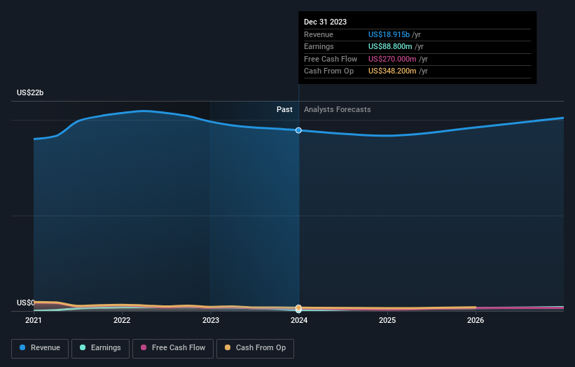Click the US$22b y-axis label
The height and width of the screenshot is (367, 575).
30,92
